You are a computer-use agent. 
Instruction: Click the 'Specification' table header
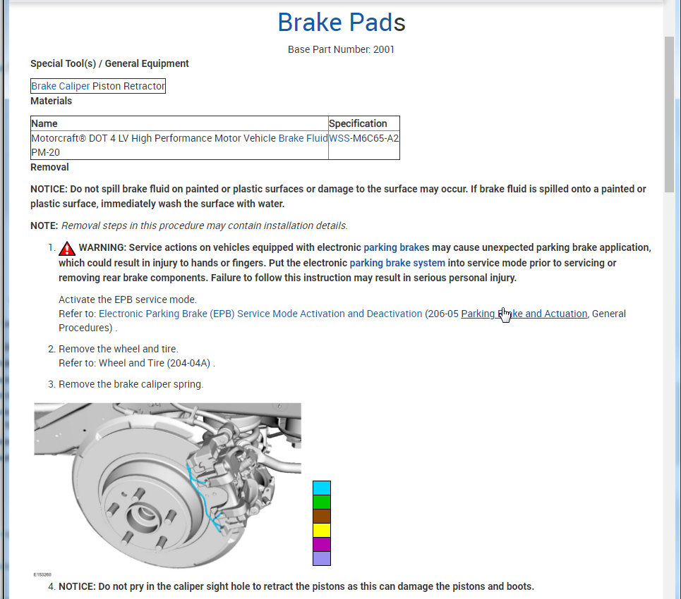click(358, 123)
